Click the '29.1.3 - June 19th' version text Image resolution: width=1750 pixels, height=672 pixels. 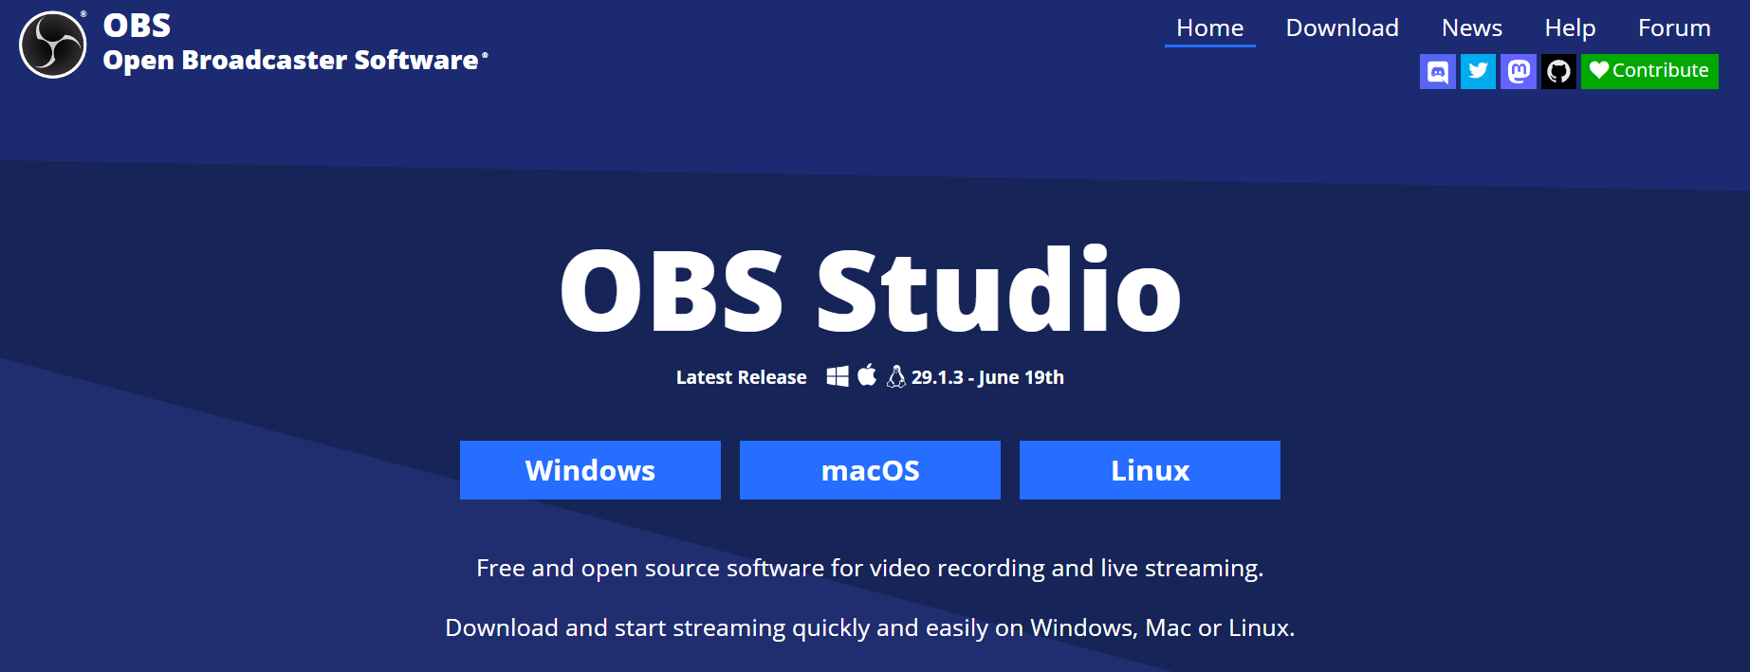(987, 377)
